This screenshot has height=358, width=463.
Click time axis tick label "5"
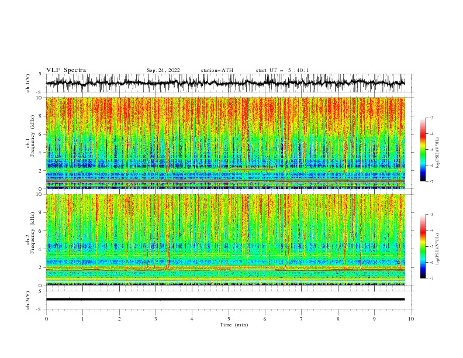coord(229,319)
